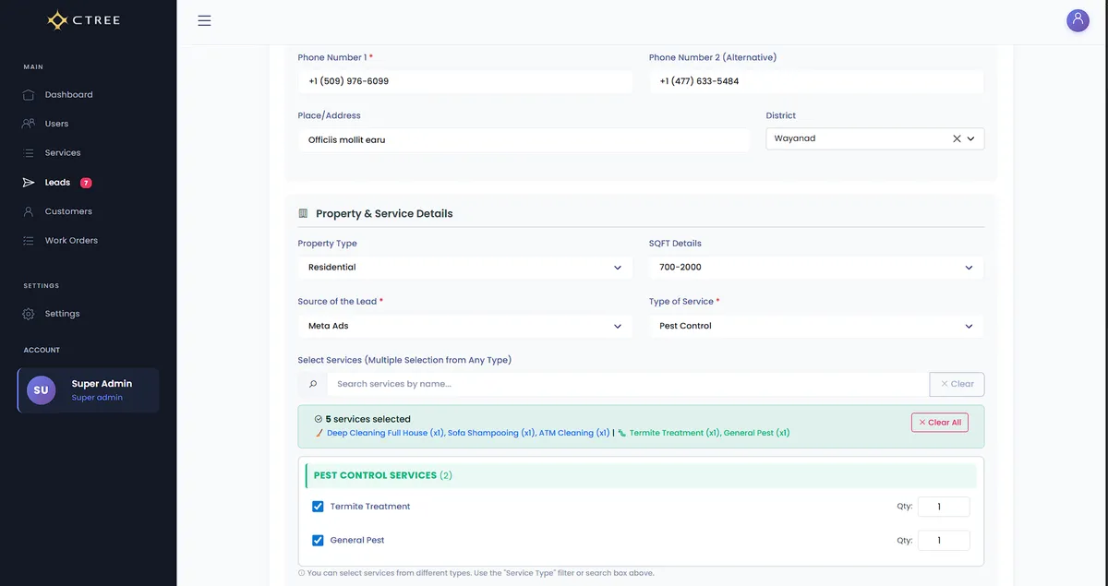
Task: Click the Super Admin account card
Action: 88,390
